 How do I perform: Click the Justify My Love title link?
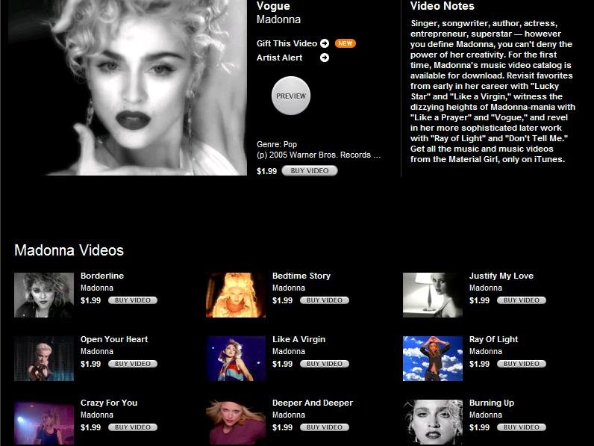pos(501,276)
